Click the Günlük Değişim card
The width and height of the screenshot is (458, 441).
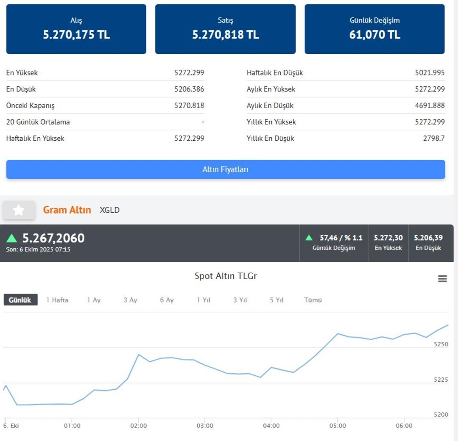pyautogui.click(x=374, y=29)
